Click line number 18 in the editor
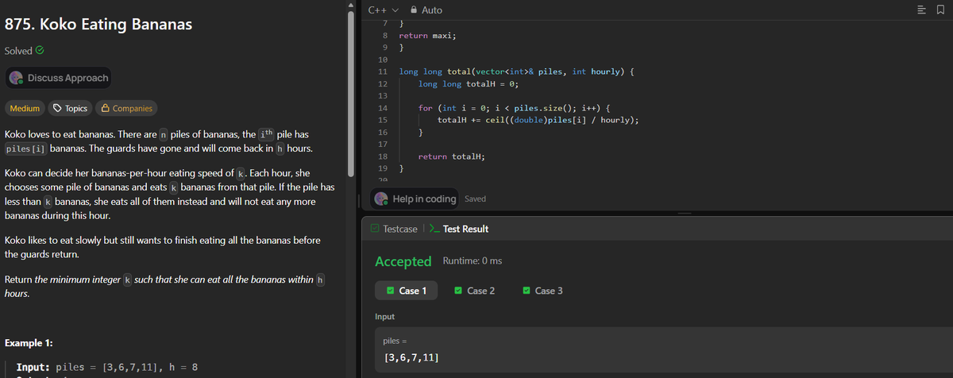The image size is (953, 378). (382, 156)
